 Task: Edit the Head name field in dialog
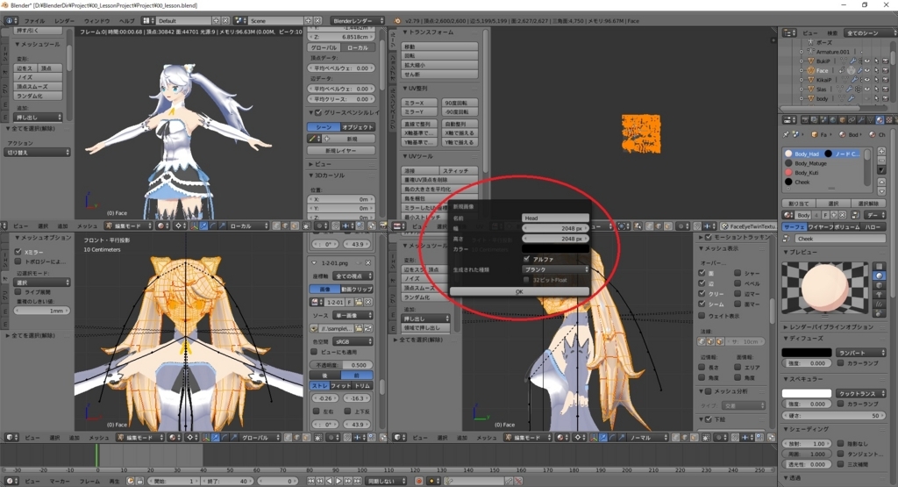tap(555, 218)
